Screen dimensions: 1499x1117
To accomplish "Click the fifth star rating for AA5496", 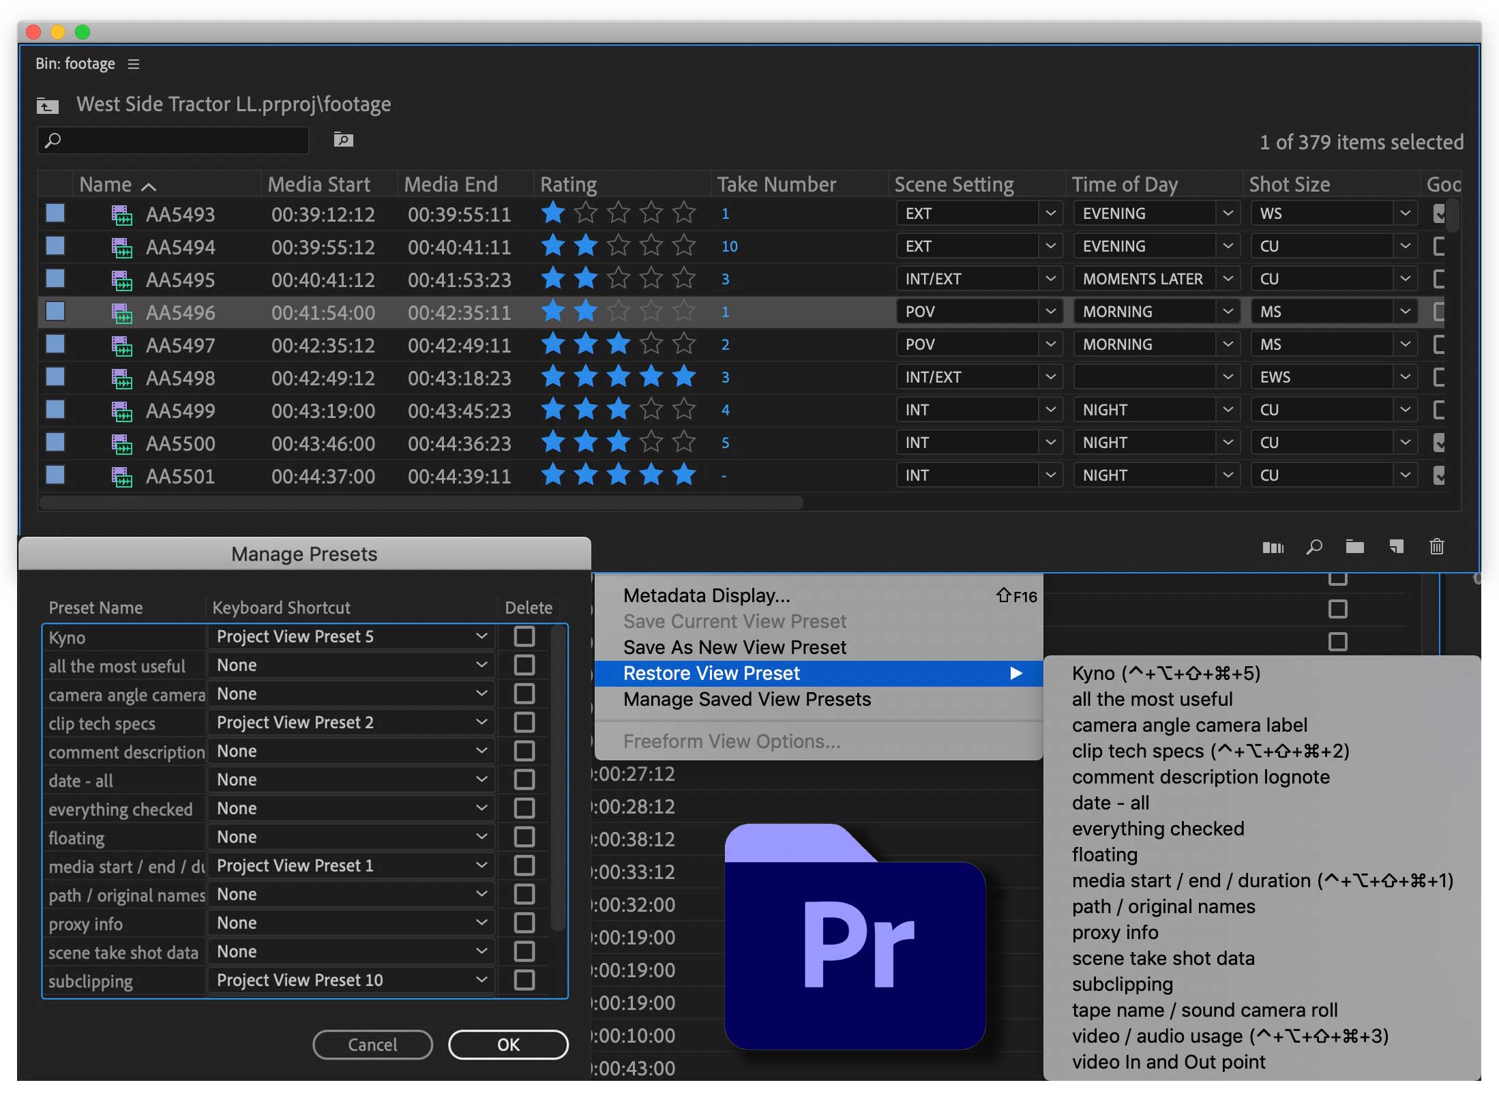I will [683, 312].
